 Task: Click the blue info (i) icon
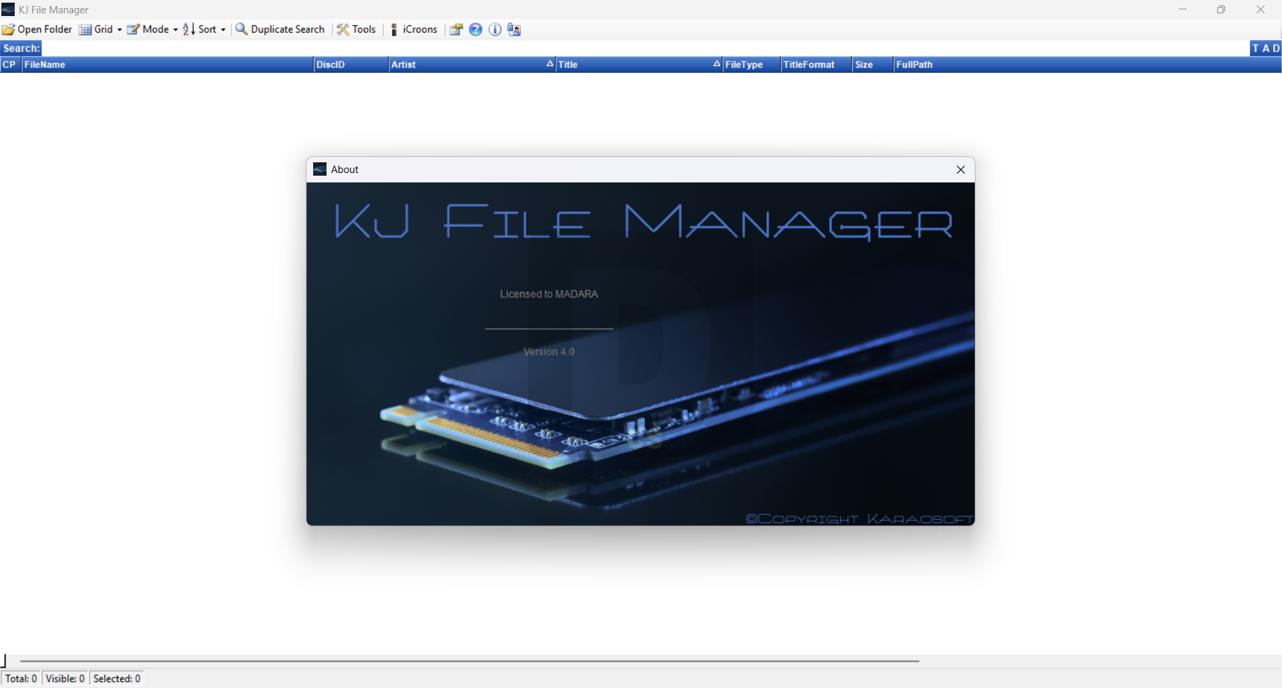pos(495,29)
